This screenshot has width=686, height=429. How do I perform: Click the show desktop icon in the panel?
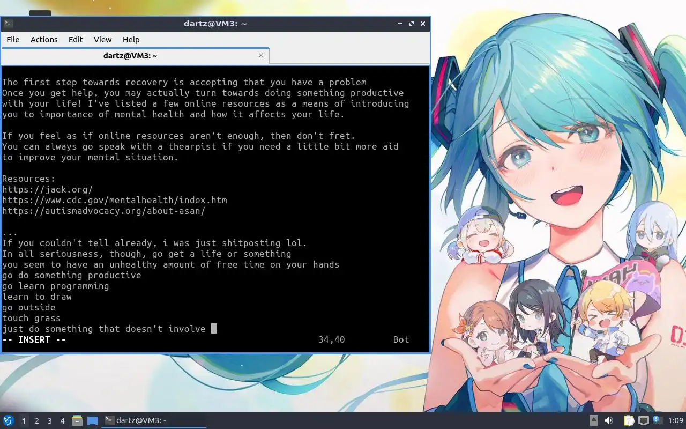click(x=93, y=420)
